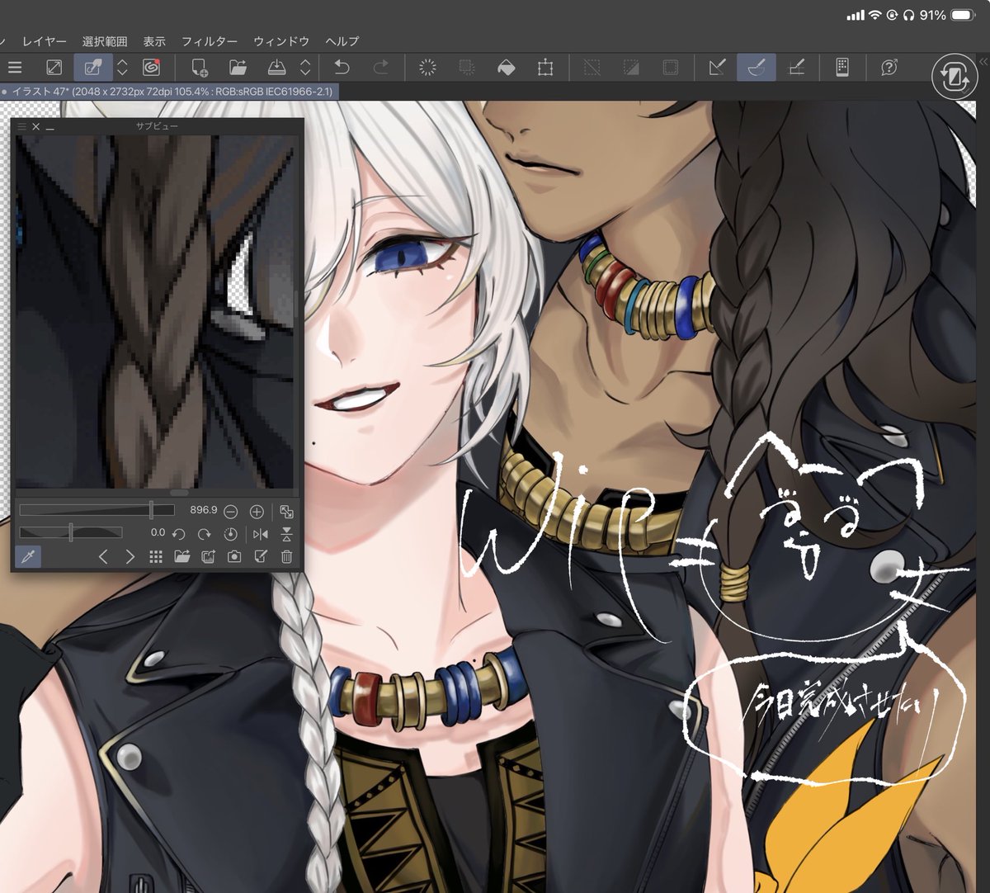
Task: Open the Sub View image grid list
Action: click(155, 557)
